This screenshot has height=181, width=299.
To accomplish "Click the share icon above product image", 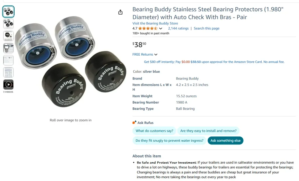I will (120, 12).
